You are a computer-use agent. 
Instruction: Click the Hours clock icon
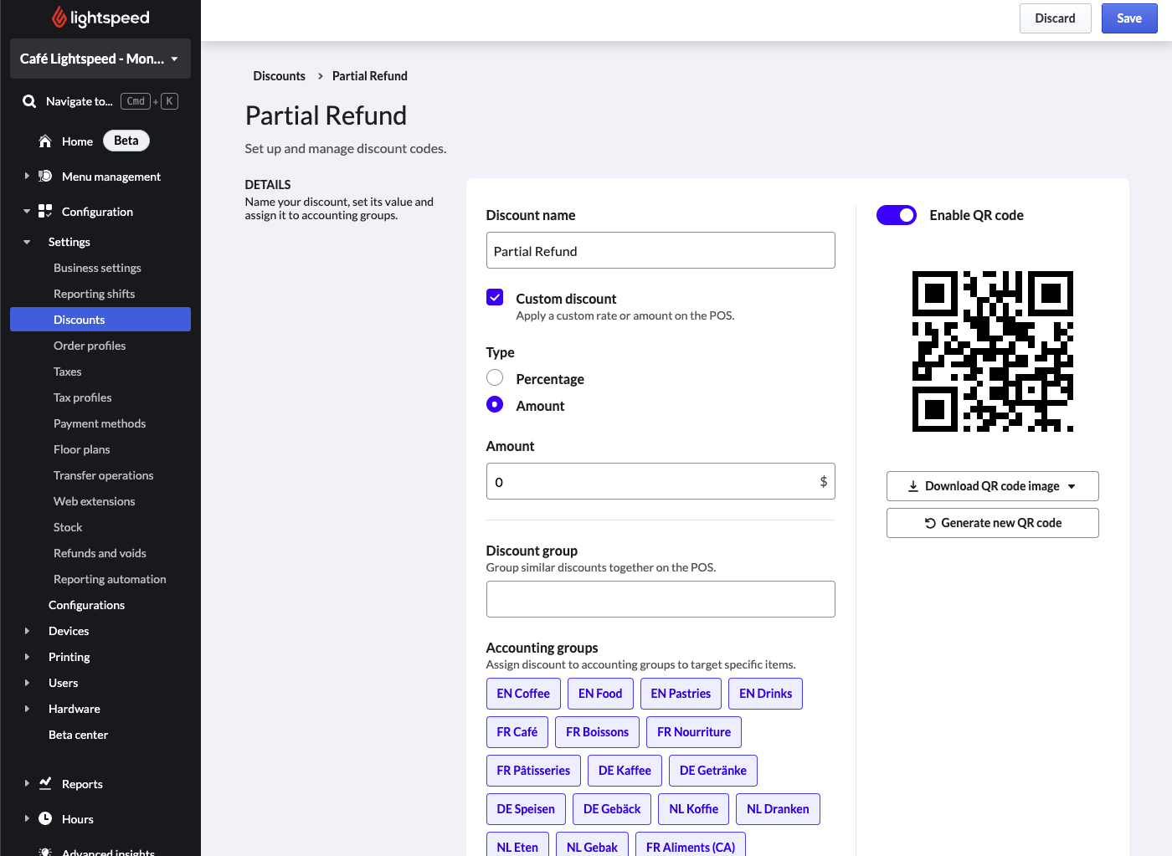point(45,818)
